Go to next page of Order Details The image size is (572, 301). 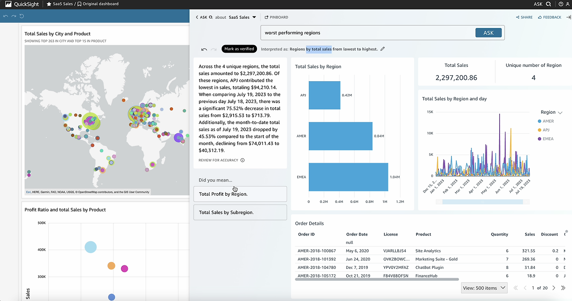[554, 288]
